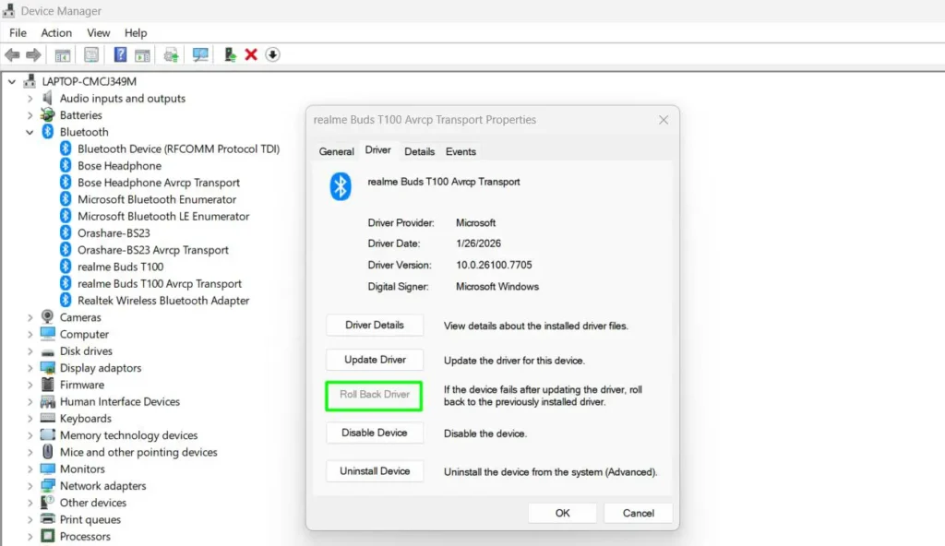The width and height of the screenshot is (945, 546).
Task: Click the Disable Device button
Action: point(374,433)
